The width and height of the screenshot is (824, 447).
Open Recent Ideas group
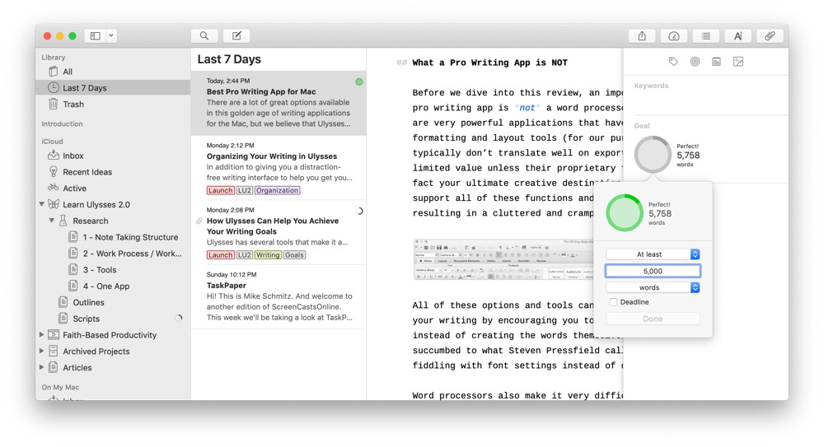point(112,172)
